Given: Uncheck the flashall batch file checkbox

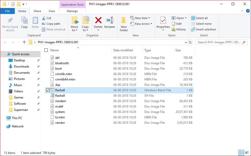Looking at the screenshot, I should click(48, 90).
